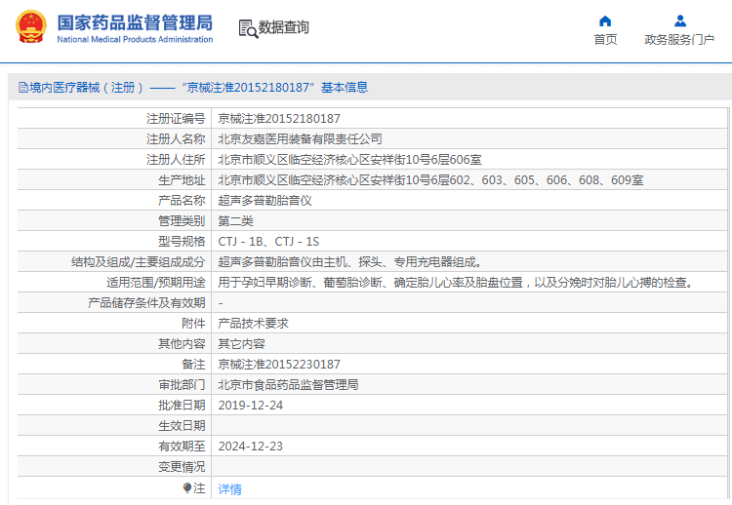Click the 其它内容 value
Viewport: 732px width, 505px height.
241,344
